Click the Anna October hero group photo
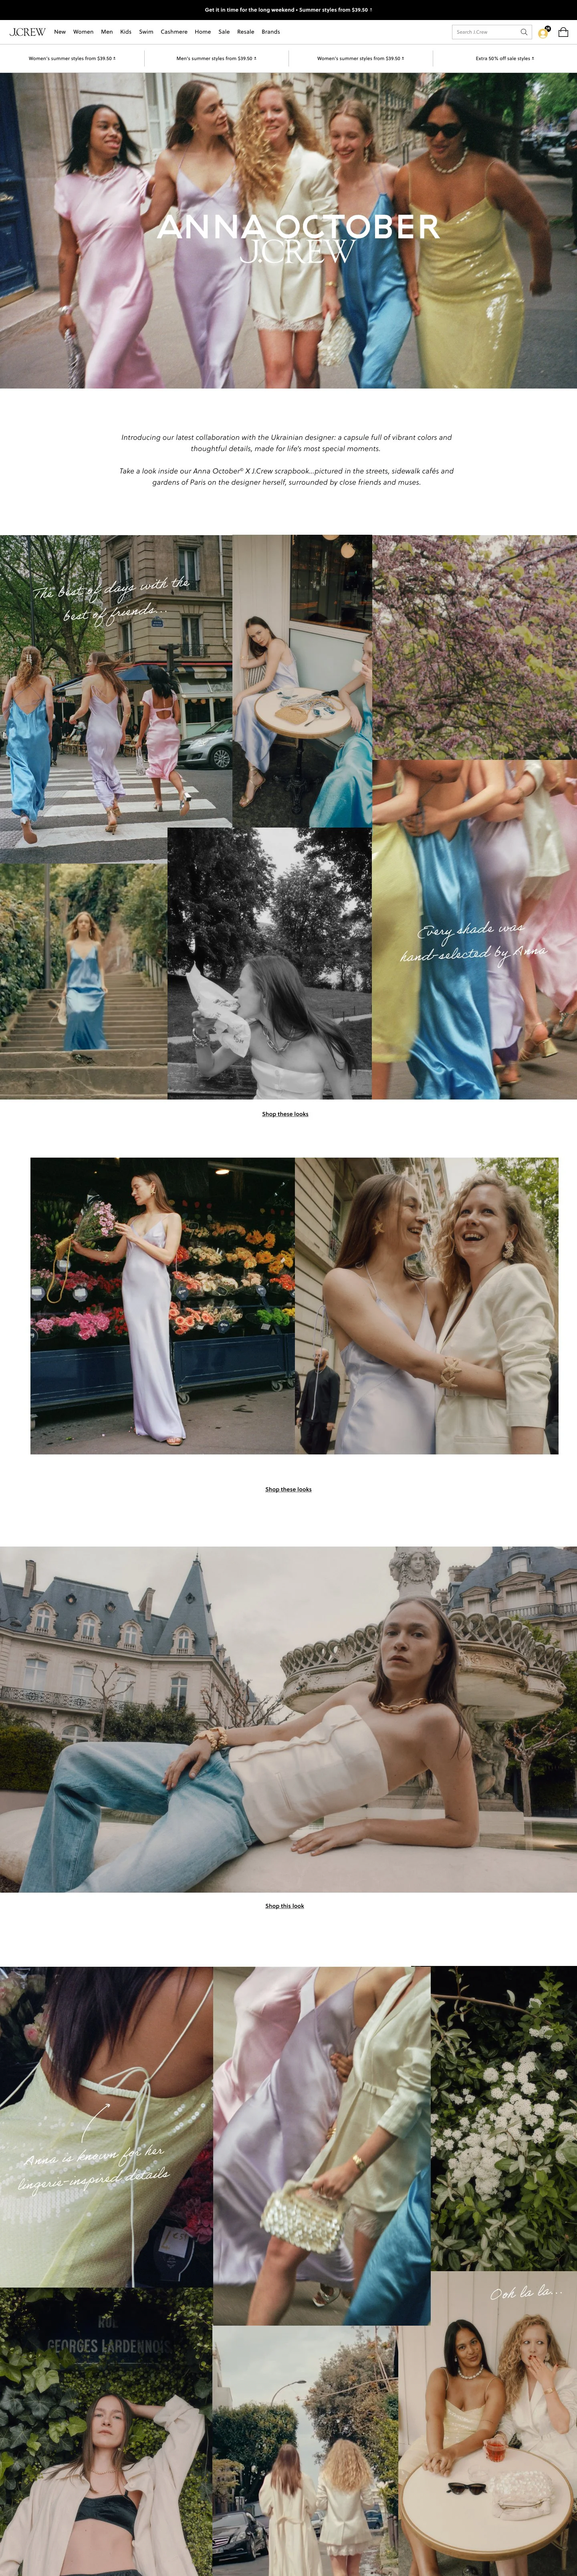The image size is (577, 2576). [288, 230]
